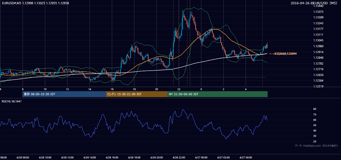
Task: Click price axis value 1.13375
Action: pos(319,12)
